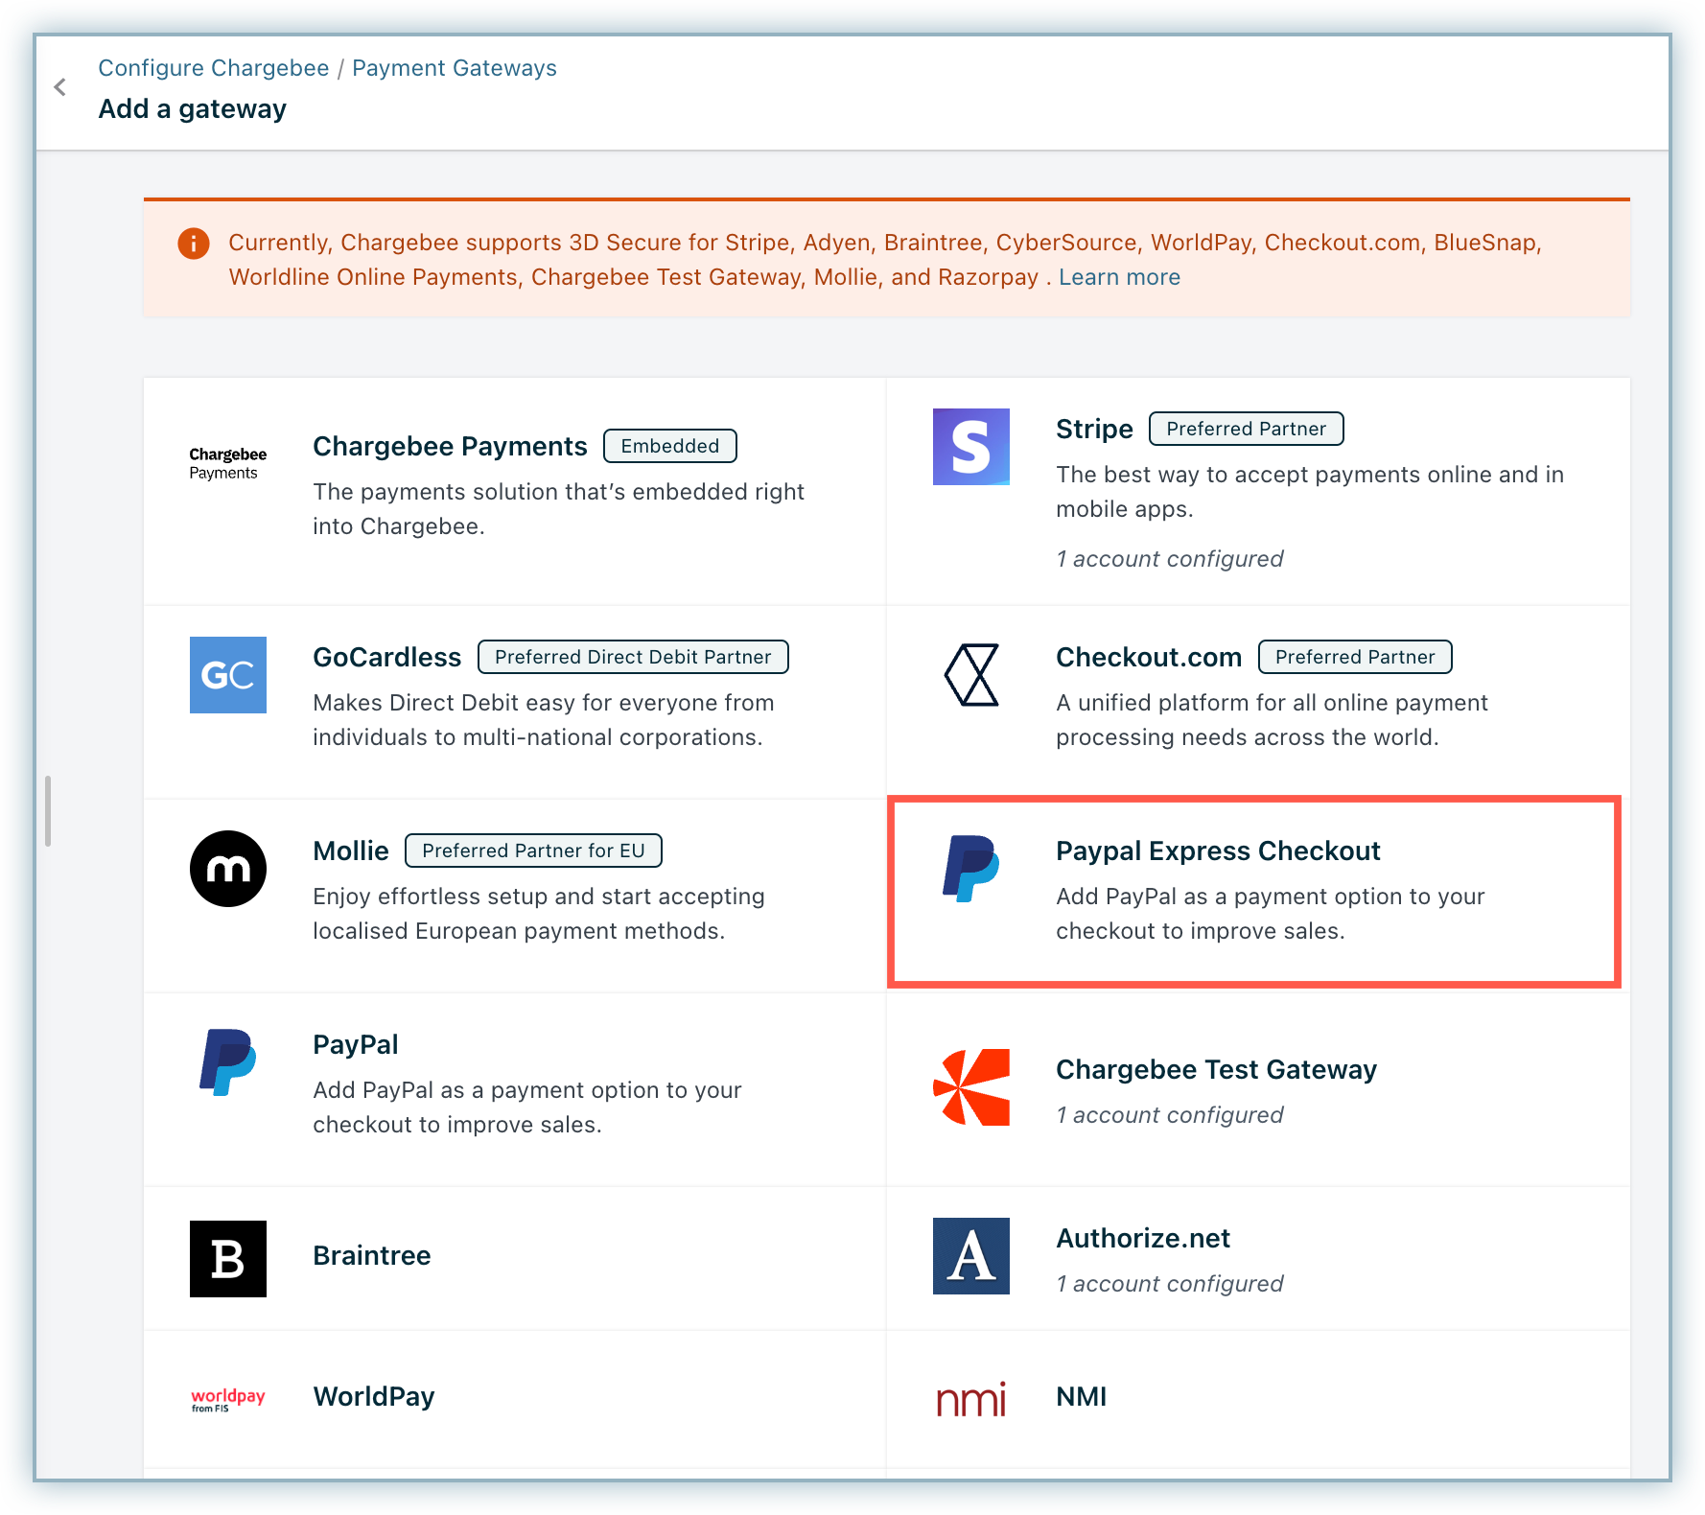Click the Checkout.com logo icon
This screenshot has width=1705, height=1515.
[970, 675]
